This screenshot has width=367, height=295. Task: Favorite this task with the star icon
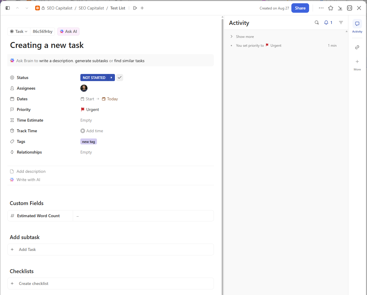tap(330, 8)
